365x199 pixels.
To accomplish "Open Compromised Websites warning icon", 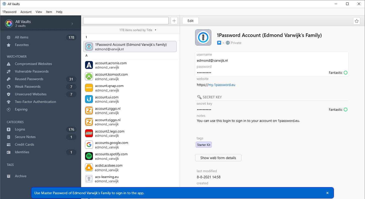I will pyautogui.click(x=9, y=64).
